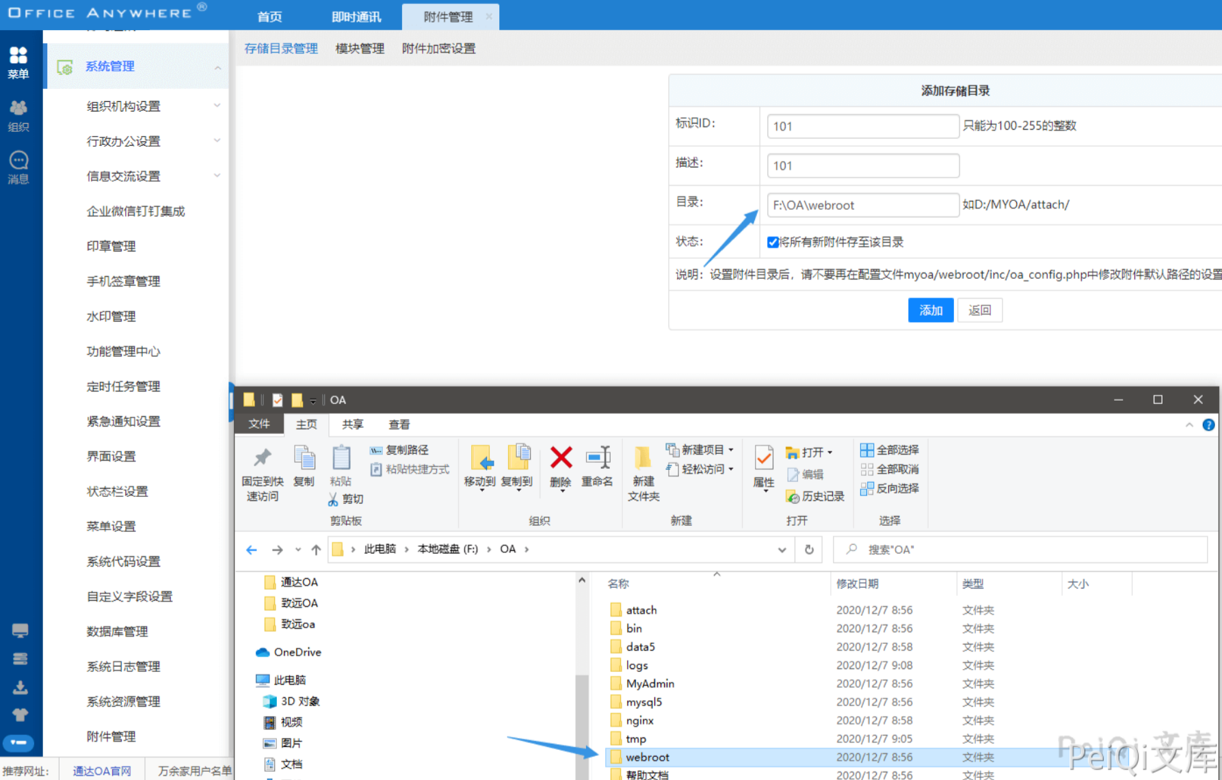
Task: Click the 返回 button
Action: pos(979,310)
